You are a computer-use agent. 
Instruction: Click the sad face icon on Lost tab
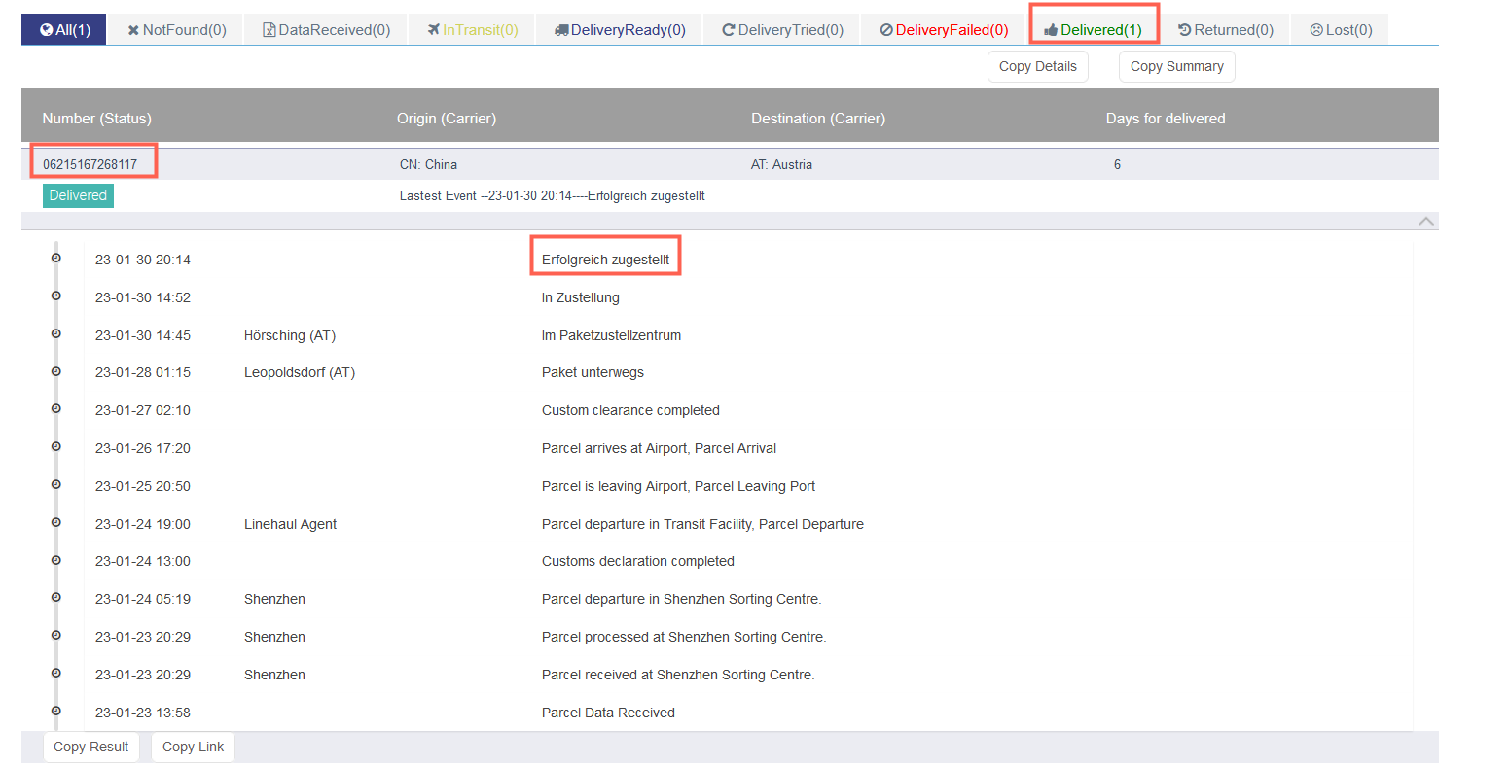pyautogui.click(x=1316, y=30)
